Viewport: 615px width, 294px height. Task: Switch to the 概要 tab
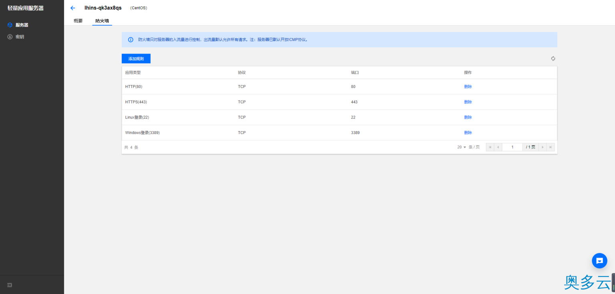(x=78, y=21)
